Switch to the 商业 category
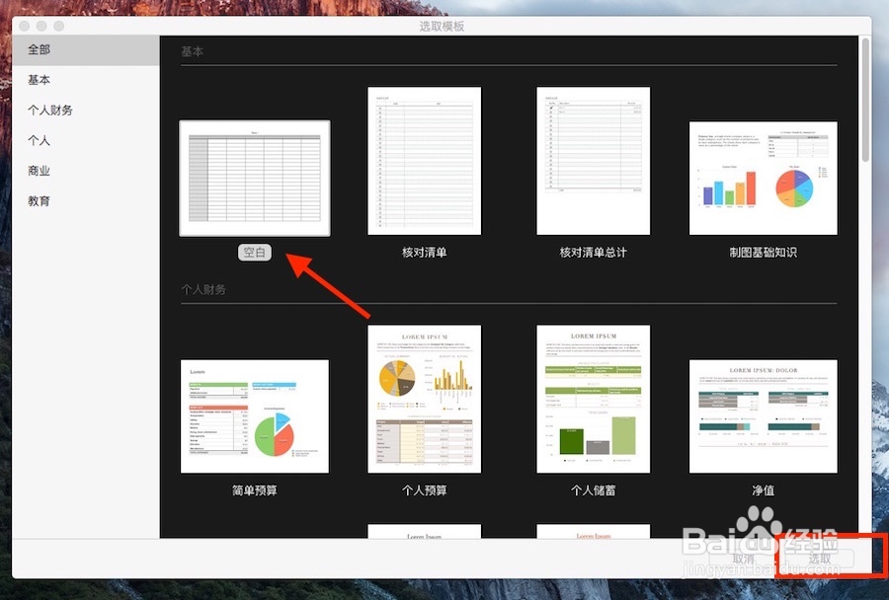 [x=86, y=171]
